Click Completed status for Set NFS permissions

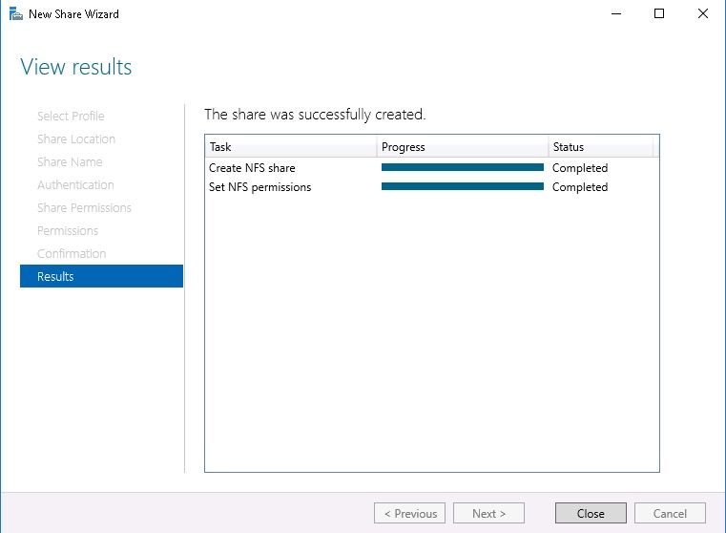click(580, 187)
